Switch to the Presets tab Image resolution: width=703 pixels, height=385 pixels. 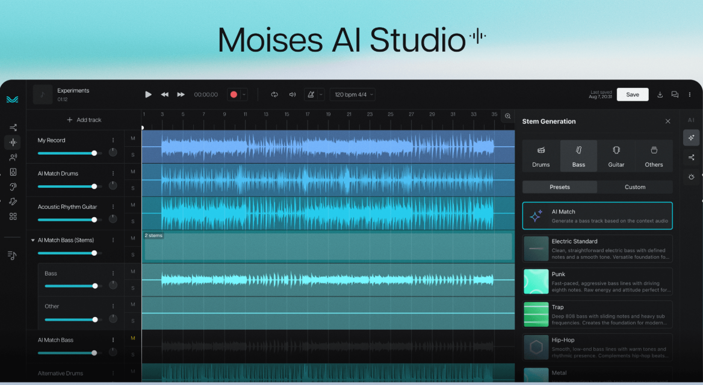point(560,187)
